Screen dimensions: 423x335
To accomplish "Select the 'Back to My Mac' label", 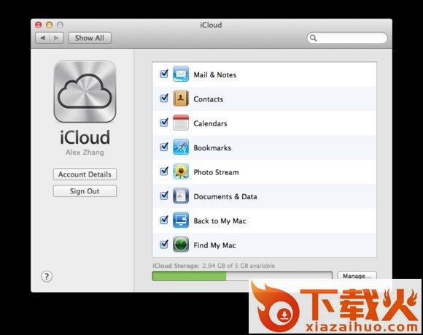I will tap(220, 221).
